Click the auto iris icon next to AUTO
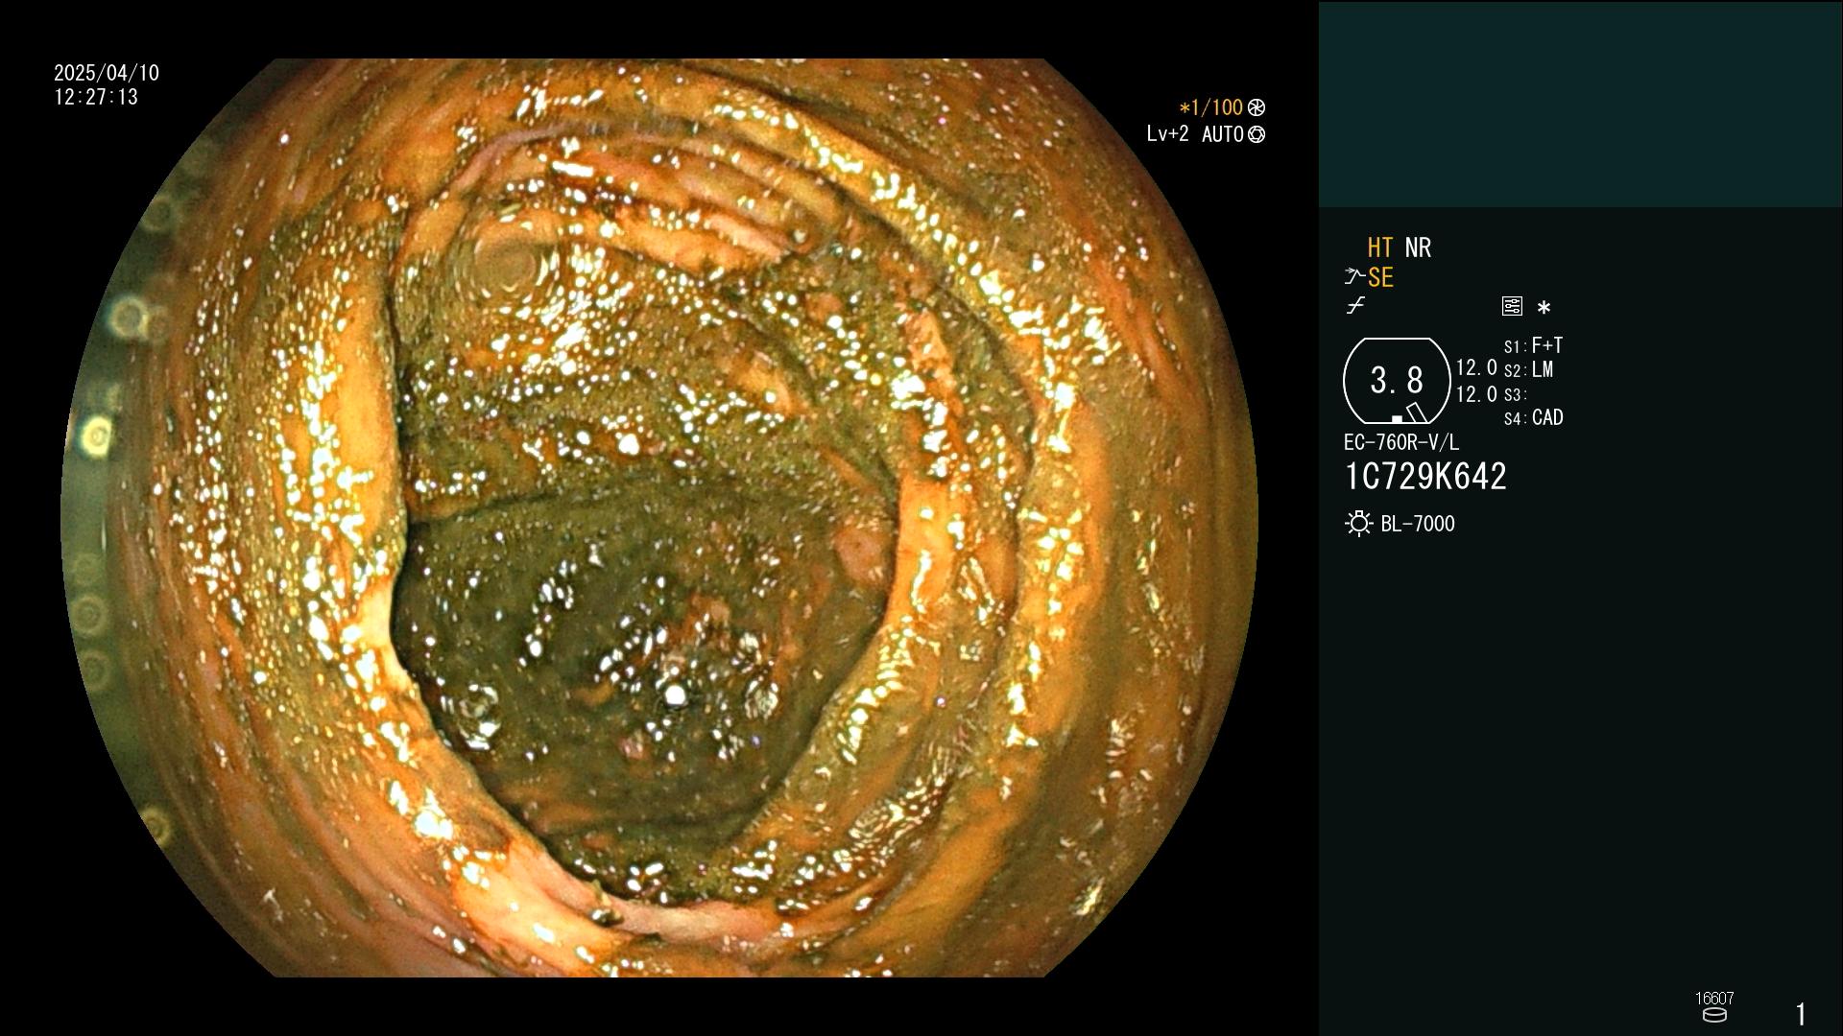The image size is (1843, 1036). click(x=1256, y=134)
